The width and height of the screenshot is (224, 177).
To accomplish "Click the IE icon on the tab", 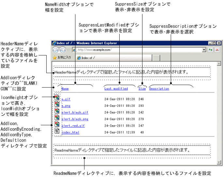I will click(x=79, y=58).
